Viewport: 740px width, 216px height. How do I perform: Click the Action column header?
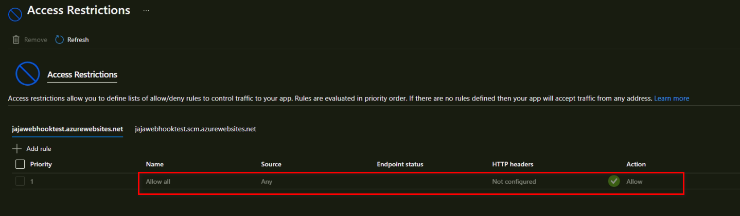pyautogui.click(x=636, y=164)
